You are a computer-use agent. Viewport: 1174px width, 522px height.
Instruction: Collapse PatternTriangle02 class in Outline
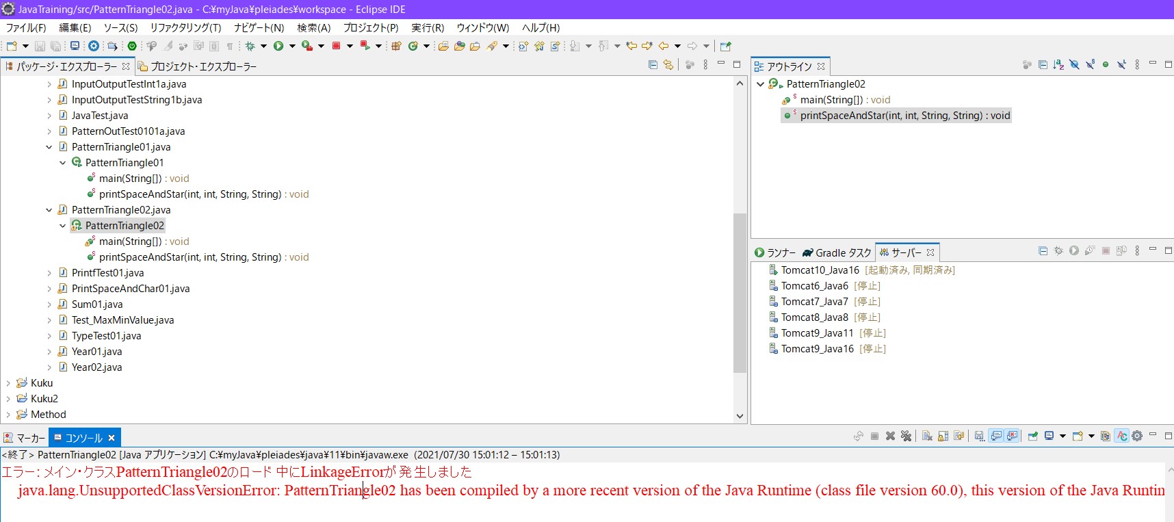tap(760, 84)
